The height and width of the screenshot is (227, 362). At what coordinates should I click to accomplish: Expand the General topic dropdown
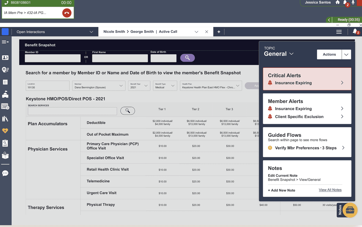291,54
